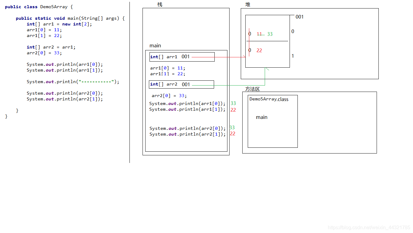Screen dimensions: 413x233
Task: Click the "Demo5Array.class" label in the method area
Action: [269, 99]
